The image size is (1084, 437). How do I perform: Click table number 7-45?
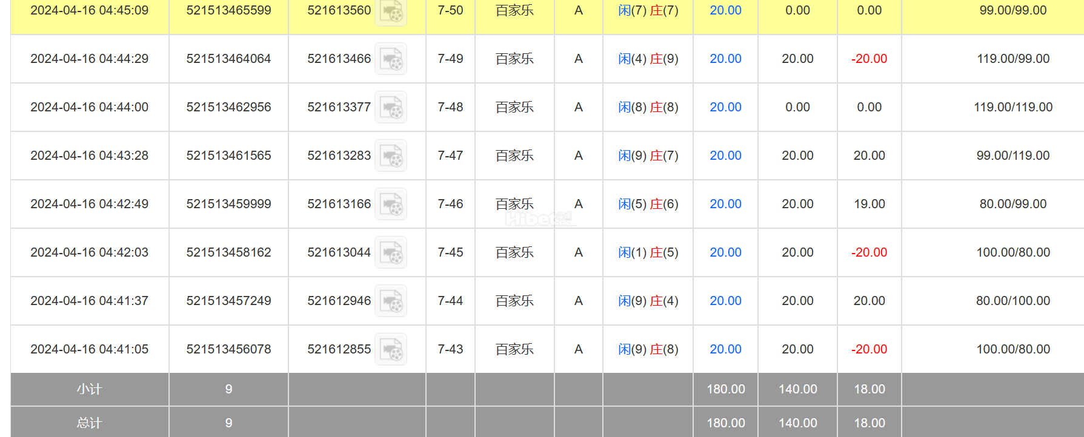pos(450,252)
